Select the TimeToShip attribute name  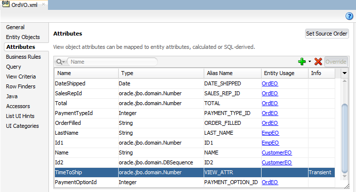point(68,172)
